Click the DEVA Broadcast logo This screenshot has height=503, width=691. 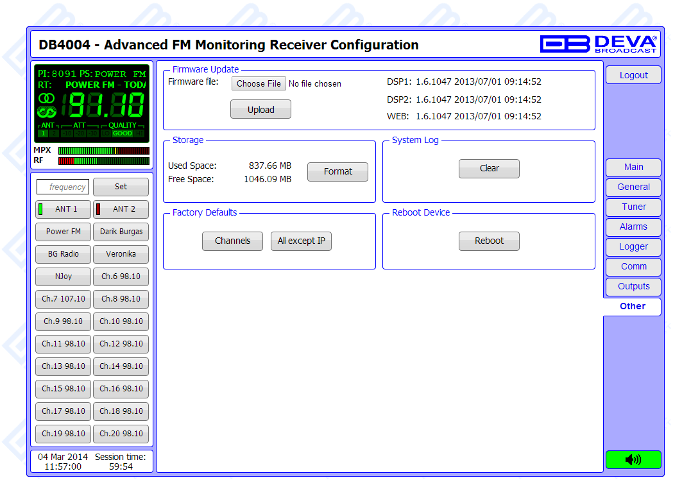(x=598, y=44)
